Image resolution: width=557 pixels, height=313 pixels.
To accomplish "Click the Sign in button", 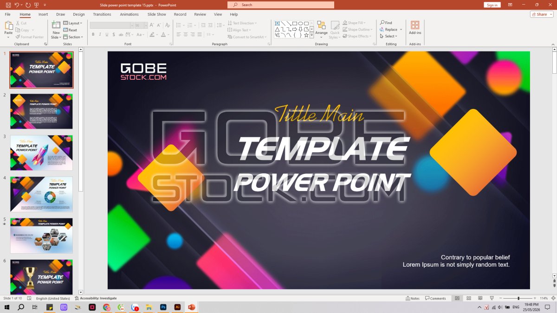I will (492, 5).
